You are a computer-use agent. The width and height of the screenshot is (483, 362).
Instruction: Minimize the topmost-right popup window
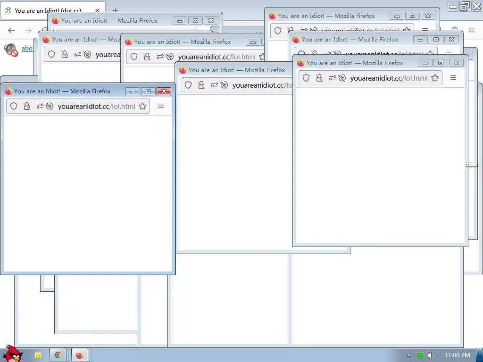tap(397, 16)
